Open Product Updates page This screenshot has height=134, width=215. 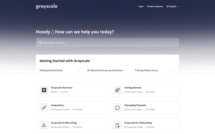[155, 6]
